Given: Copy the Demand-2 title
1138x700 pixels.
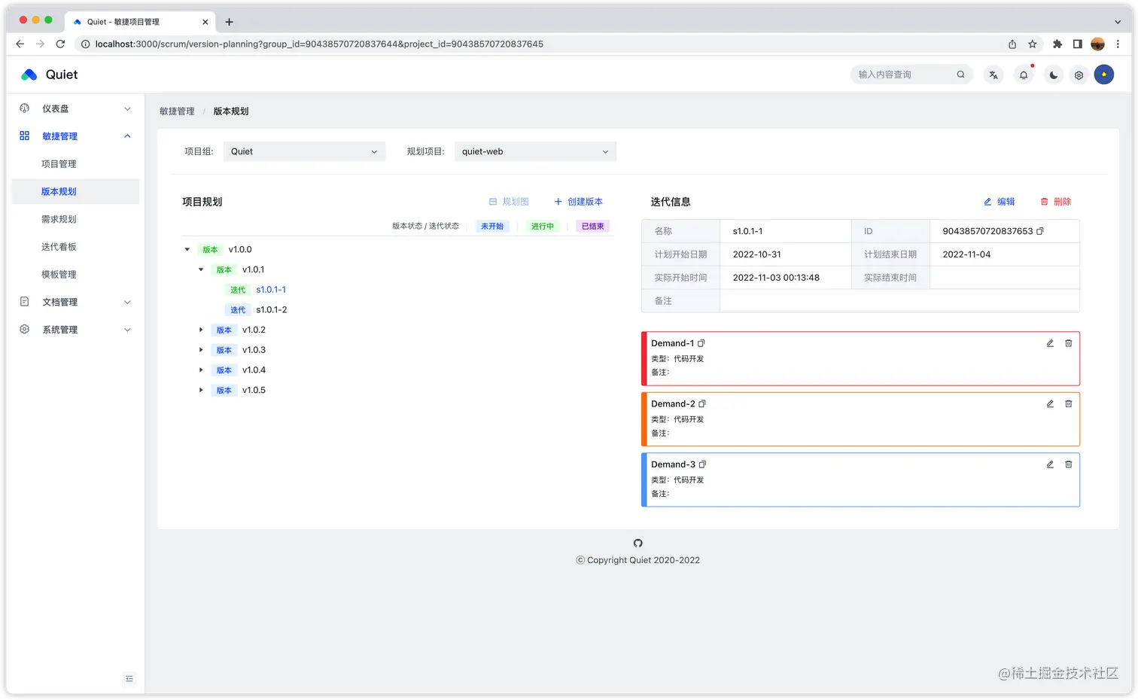Looking at the screenshot, I should (x=702, y=404).
